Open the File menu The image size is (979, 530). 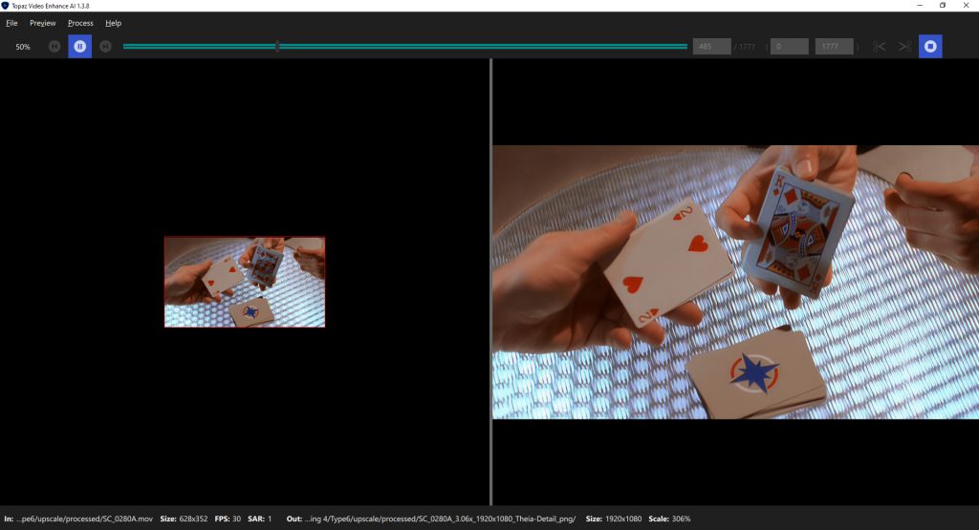click(x=11, y=23)
